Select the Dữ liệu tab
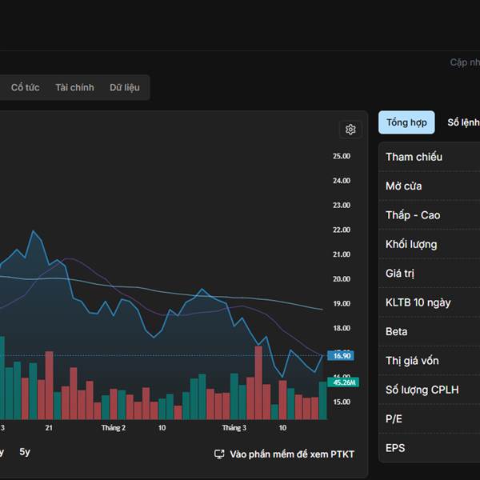 click(x=125, y=87)
